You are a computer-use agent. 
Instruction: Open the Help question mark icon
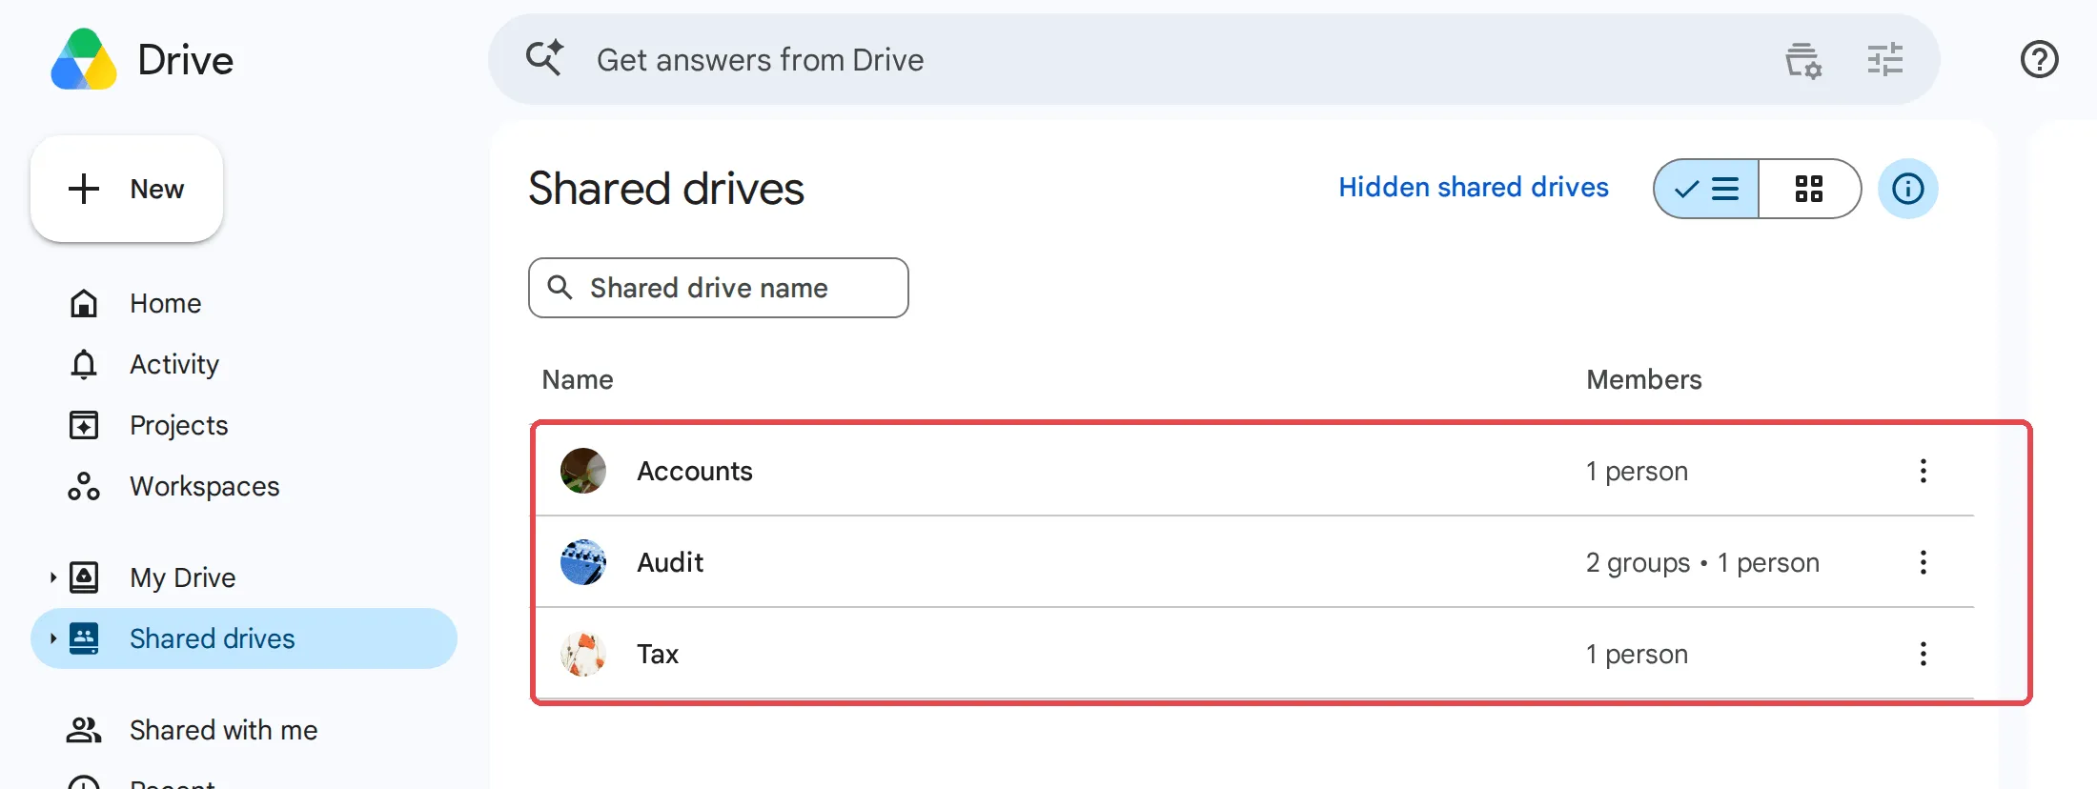[2039, 60]
